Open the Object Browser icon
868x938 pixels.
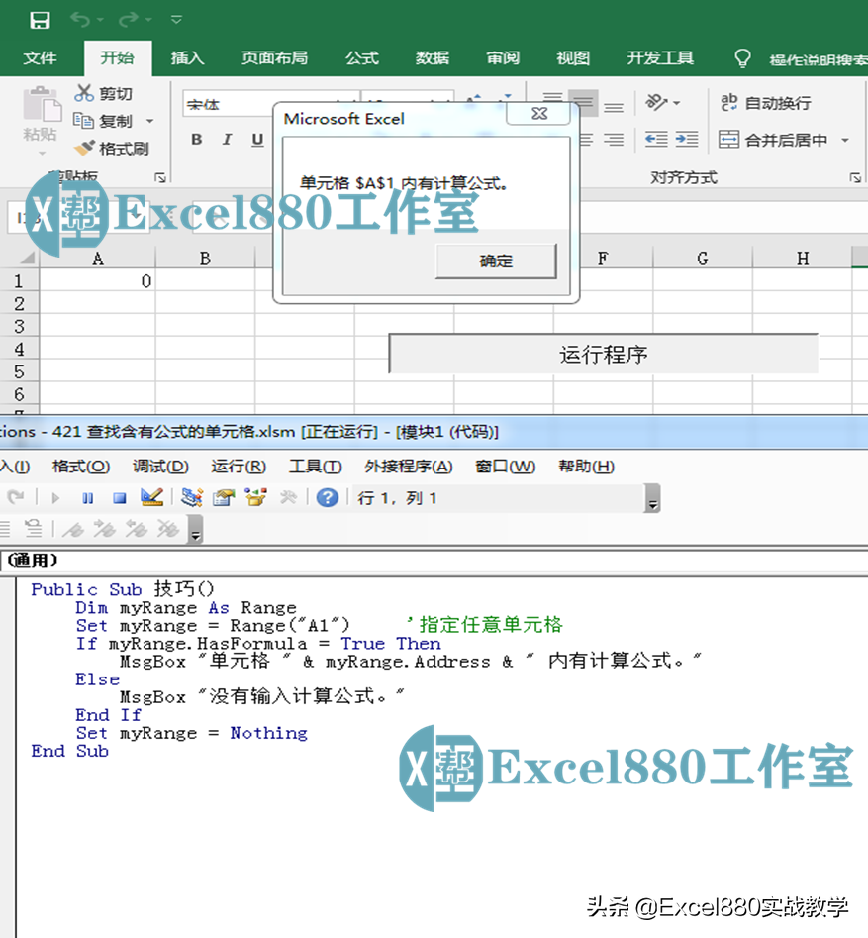click(x=256, y=497)
